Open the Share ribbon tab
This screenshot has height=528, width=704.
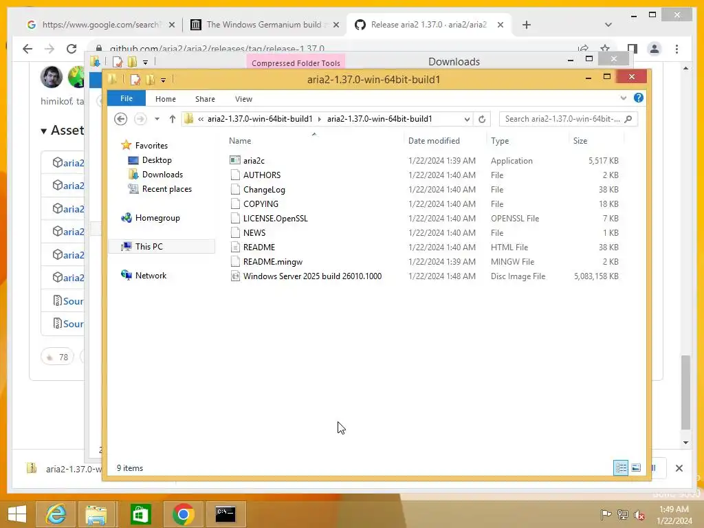tap(205, 99)
